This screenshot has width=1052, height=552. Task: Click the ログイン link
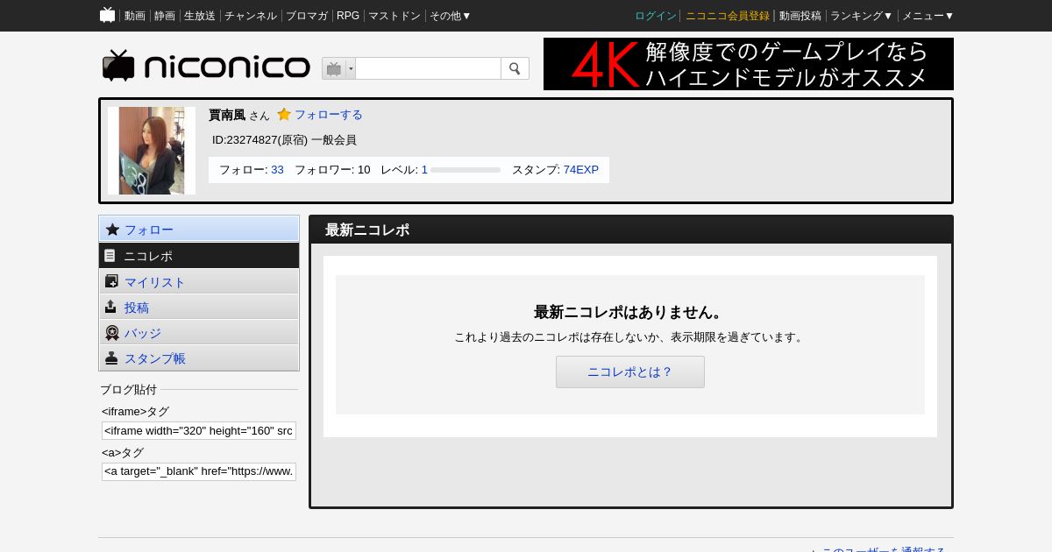tap(656, 16)
